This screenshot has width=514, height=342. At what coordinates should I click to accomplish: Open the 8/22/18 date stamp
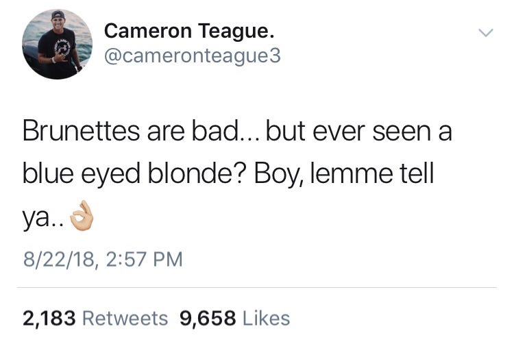[x=58, y=260]
